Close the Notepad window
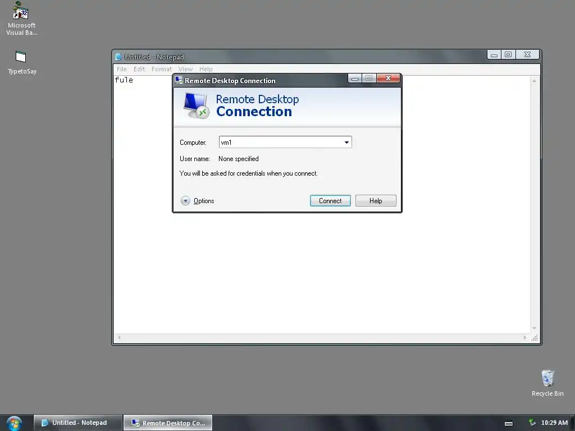Image resolution: width=575 pixels, height=431 pixels. point(527,54)
